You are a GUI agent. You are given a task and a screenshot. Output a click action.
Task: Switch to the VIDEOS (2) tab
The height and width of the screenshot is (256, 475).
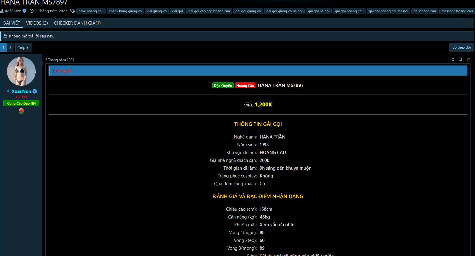(37, 23)
